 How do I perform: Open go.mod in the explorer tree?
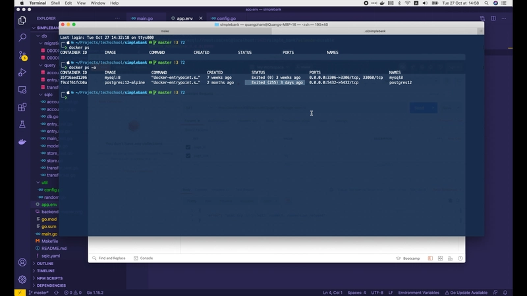(49, 219)
